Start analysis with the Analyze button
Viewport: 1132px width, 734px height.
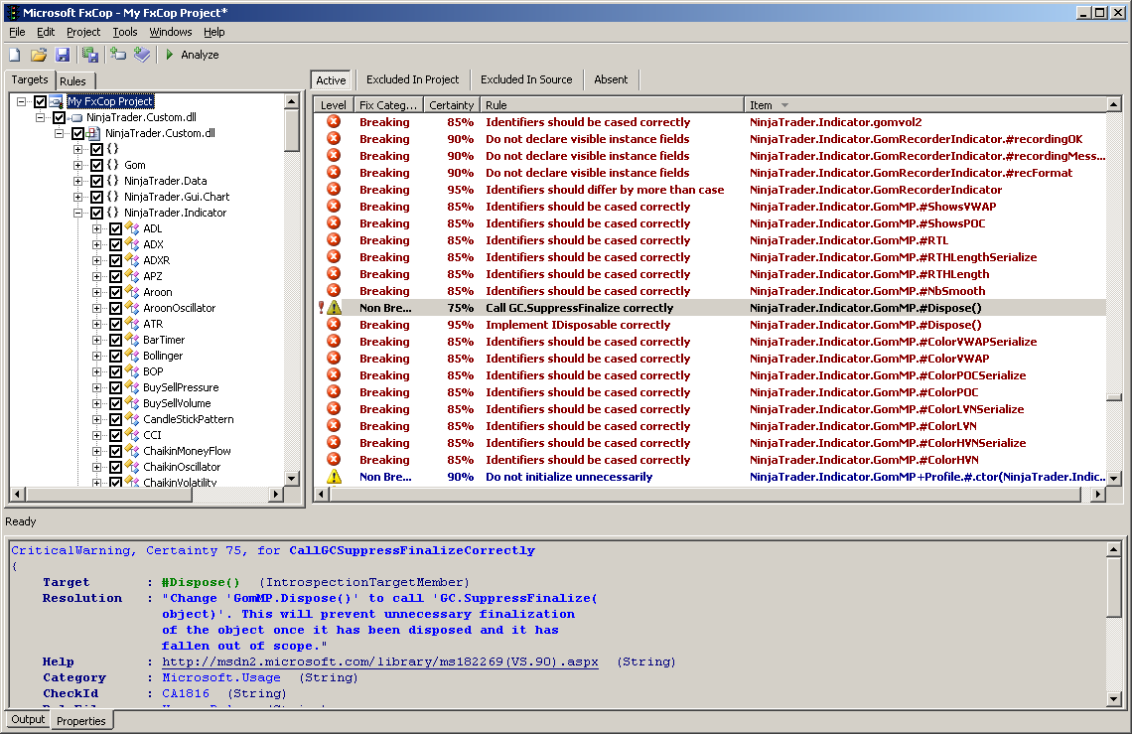coord(192,55)
